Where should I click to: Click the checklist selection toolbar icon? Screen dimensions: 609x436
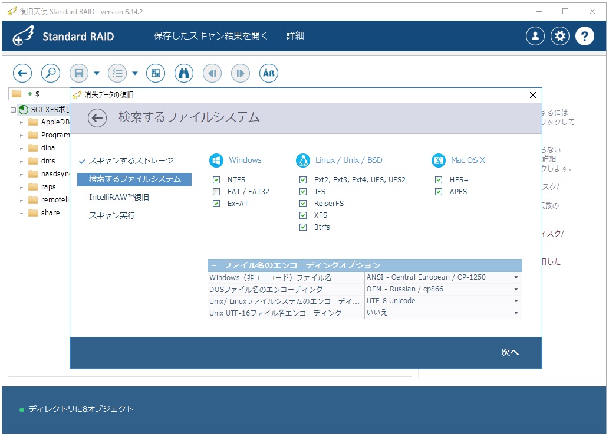[x=117, y=73]
